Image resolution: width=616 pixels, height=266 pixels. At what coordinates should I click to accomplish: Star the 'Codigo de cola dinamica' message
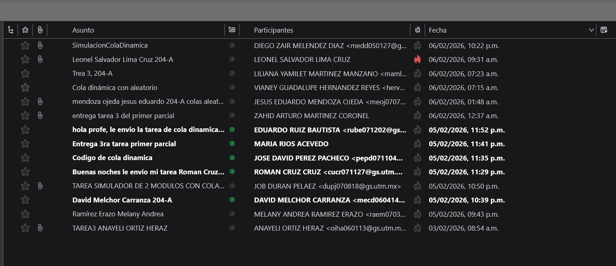click(25, 158)
